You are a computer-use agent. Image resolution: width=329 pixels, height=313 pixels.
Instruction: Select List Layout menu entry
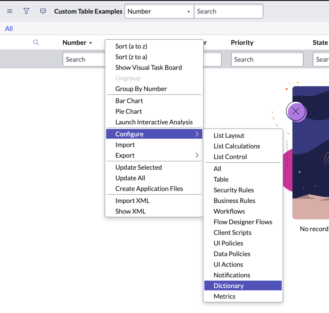coord(229,136)
